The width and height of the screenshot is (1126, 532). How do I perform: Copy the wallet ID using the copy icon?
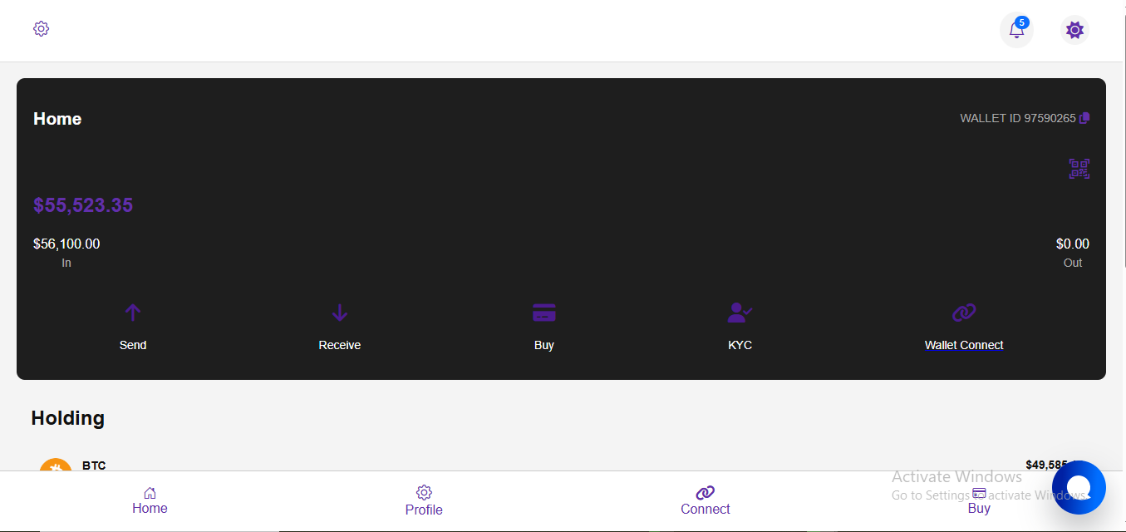(x=1084, y=118)
